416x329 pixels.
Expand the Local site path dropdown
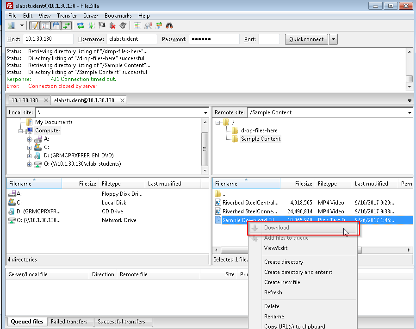pyautogui.click(x=205, y=112)
